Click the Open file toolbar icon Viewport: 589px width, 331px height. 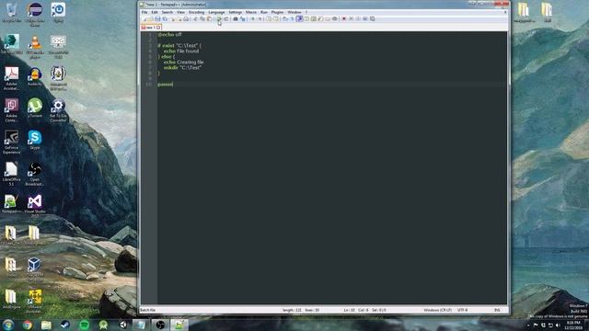coord(151,18)
